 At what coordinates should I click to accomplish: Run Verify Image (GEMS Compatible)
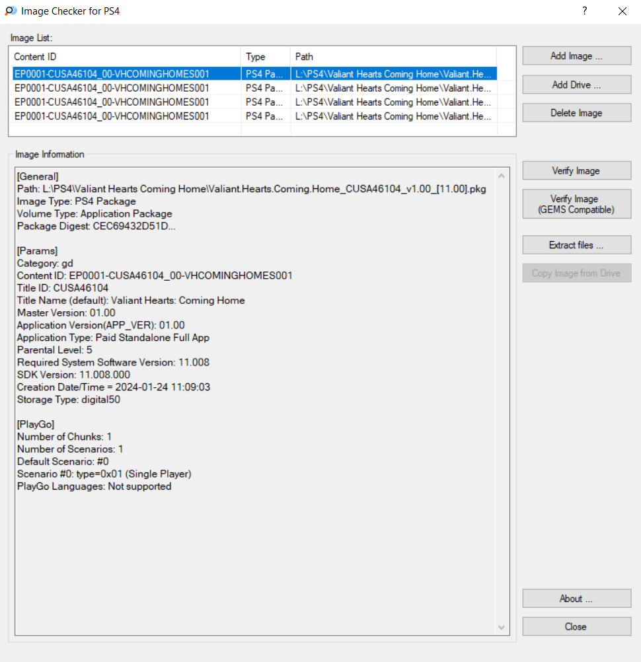577,204
